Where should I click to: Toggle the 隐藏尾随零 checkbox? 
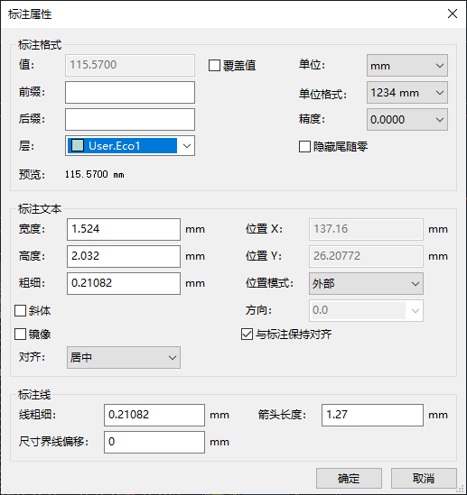coord(304,146)
